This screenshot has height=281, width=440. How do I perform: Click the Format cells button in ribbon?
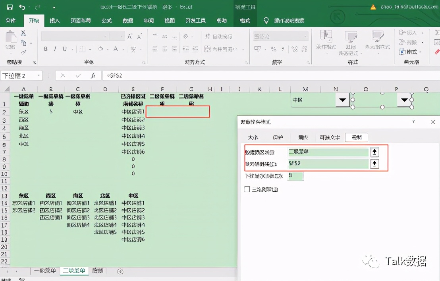pos(410,52)
